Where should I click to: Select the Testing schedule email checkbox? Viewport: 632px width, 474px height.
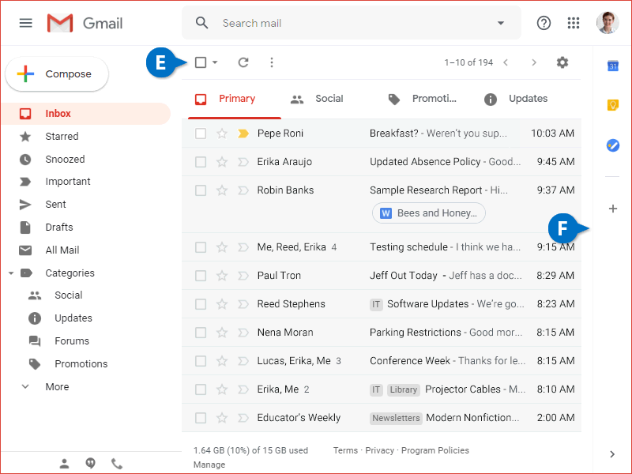tap(201, 247)
